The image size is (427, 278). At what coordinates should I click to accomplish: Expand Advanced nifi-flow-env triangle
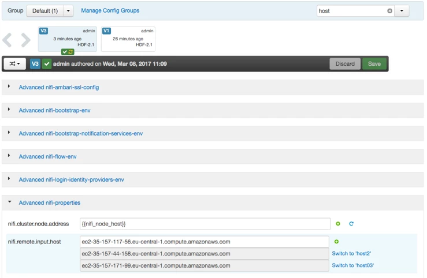(x=9, y=156)
